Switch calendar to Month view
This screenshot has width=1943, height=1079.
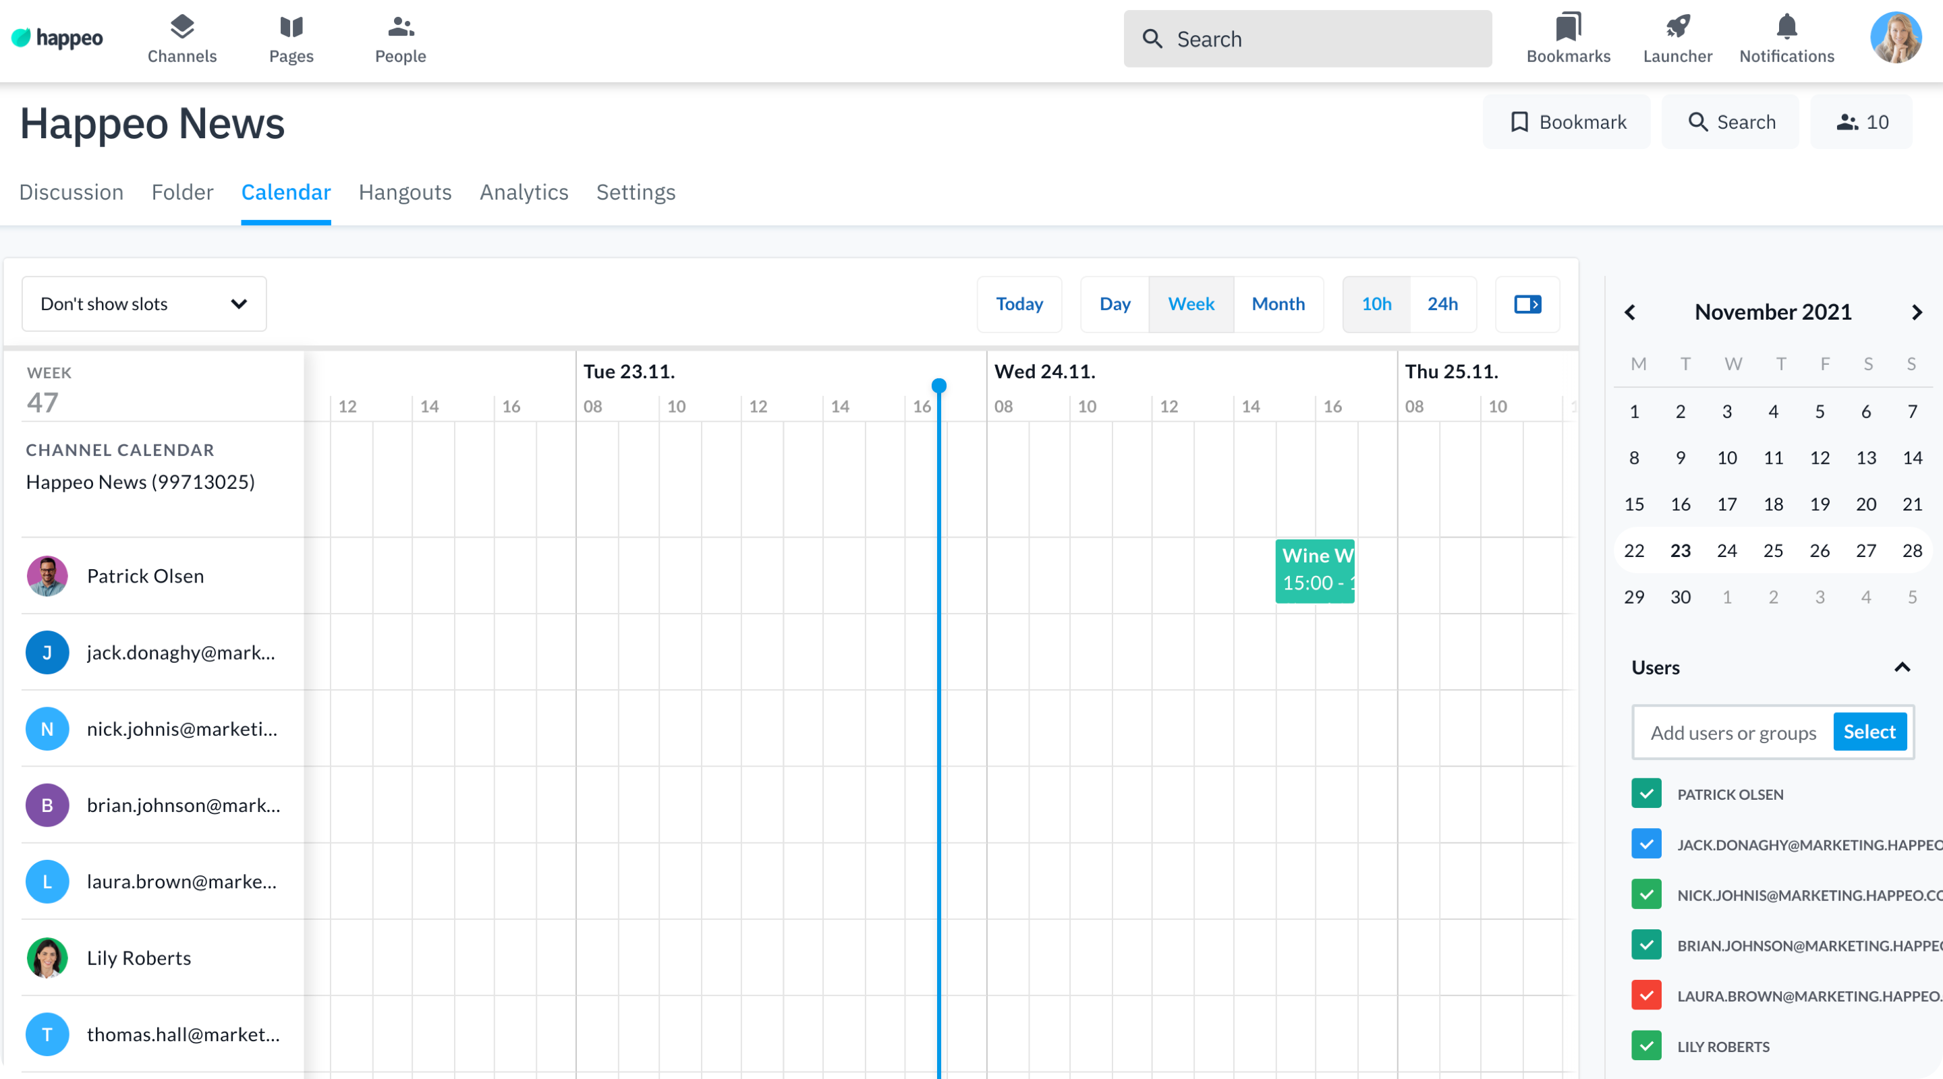point(1278,304)
